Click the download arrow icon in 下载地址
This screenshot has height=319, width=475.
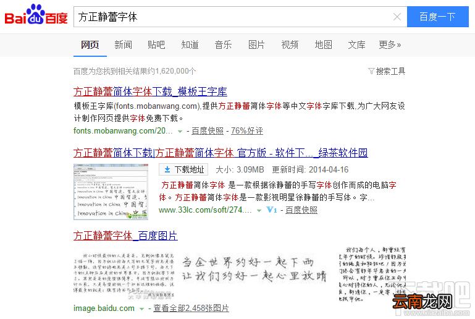pos(167,169)
